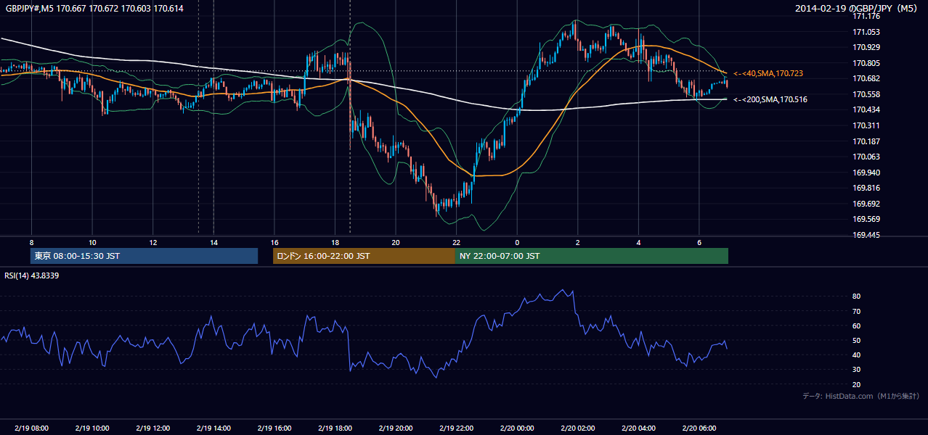Click hour label 10 under the price chart
Image resolution: width=928 pixels, height=435 pixels.
pos(92,242)
